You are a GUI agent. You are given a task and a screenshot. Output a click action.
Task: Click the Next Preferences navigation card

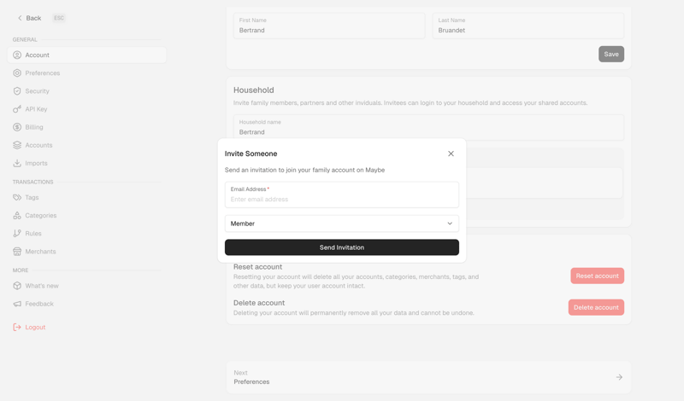tap(428, 377)
